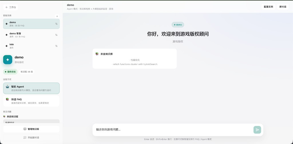Select suggested question 性能优化 in the card
Image resolution: width=293 pixels, height=144 pixels.
[x=134, y=60]
